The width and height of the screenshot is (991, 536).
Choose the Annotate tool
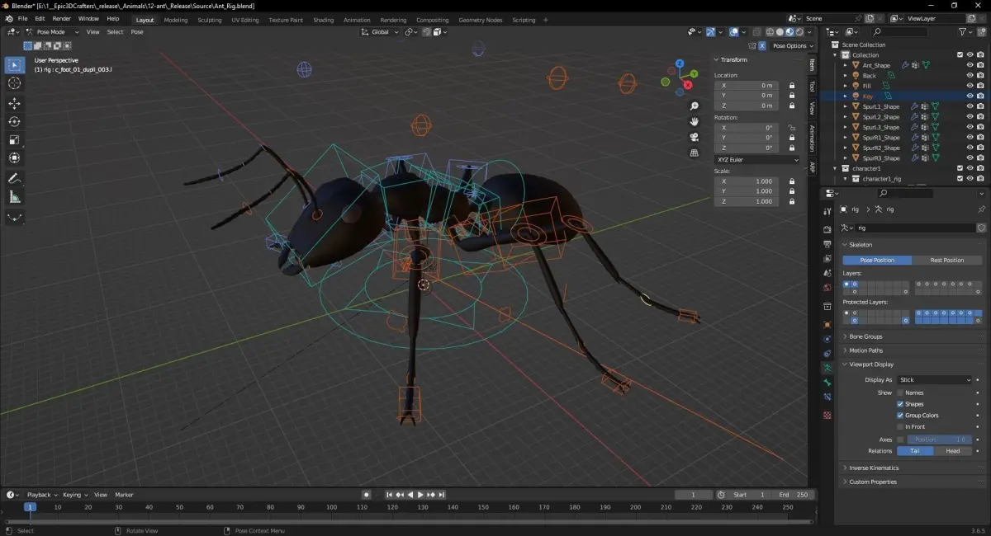pyautogui.click(x=14, y=179)
